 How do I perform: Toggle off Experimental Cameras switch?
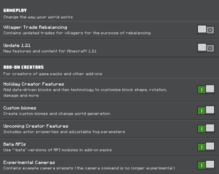click(206, 165)
